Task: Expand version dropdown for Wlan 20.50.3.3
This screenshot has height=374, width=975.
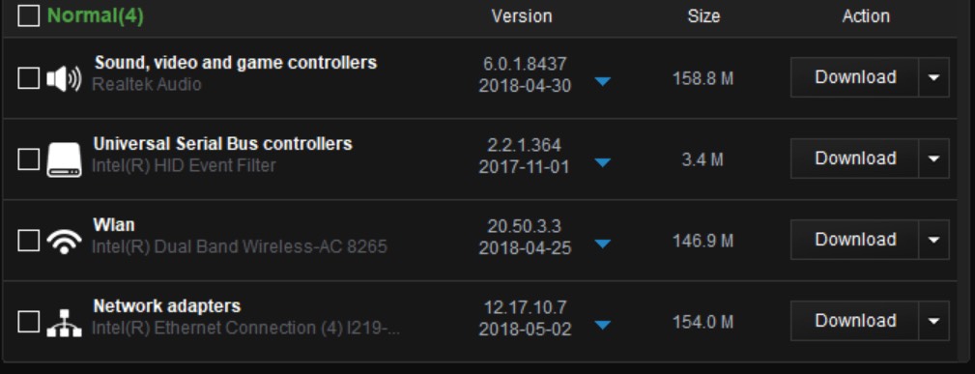Action: pyautogui.click(x=602, y=244)
